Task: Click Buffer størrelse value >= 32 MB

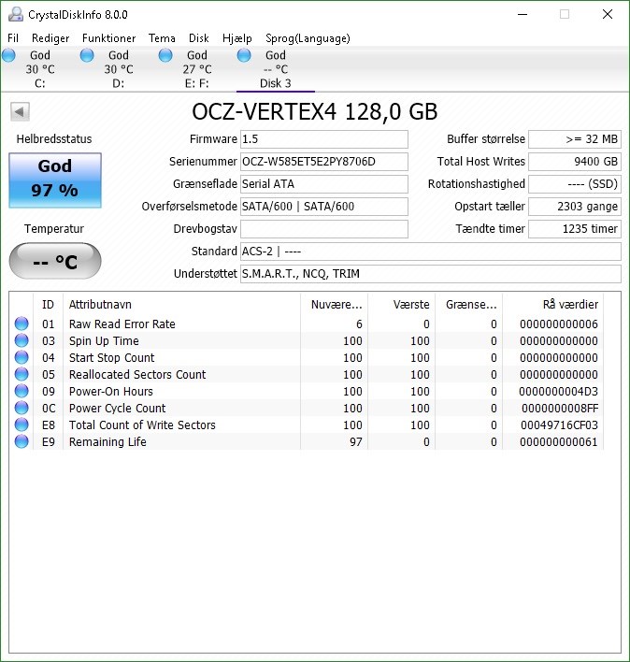Action: click(575, 139)
